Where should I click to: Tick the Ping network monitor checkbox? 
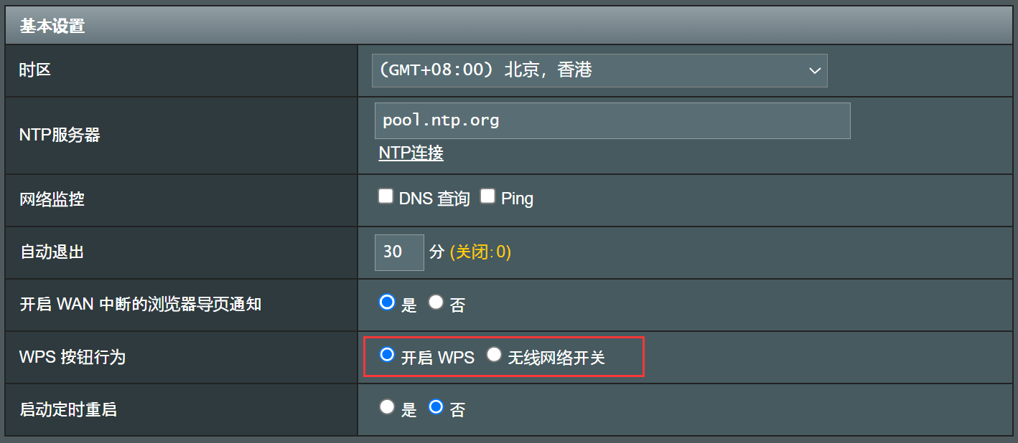488,196
